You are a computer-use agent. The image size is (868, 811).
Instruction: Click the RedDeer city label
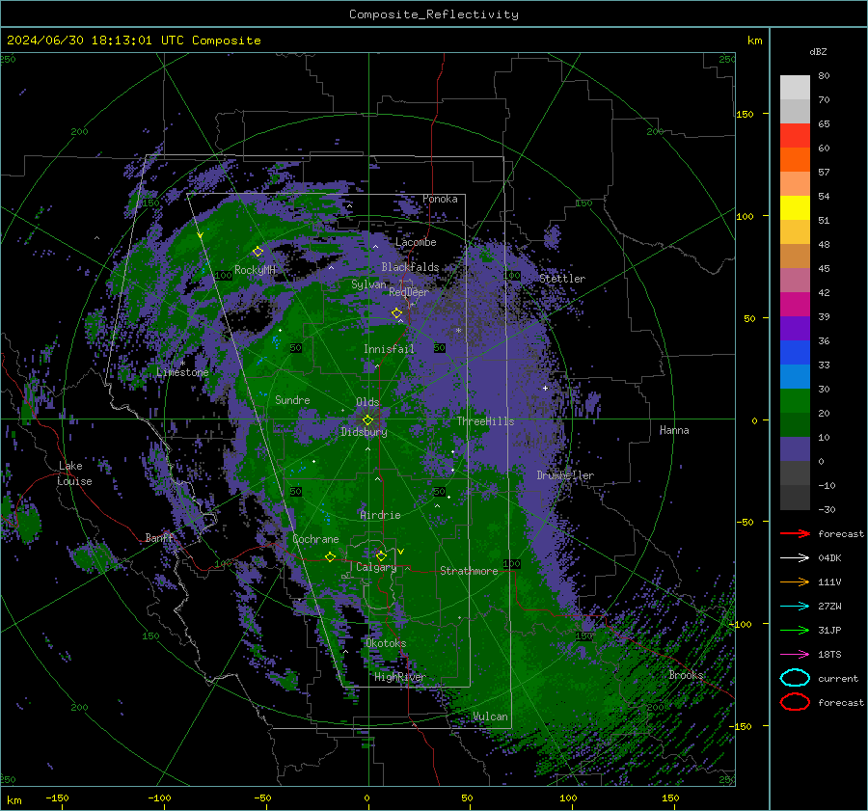click(409, 292)
